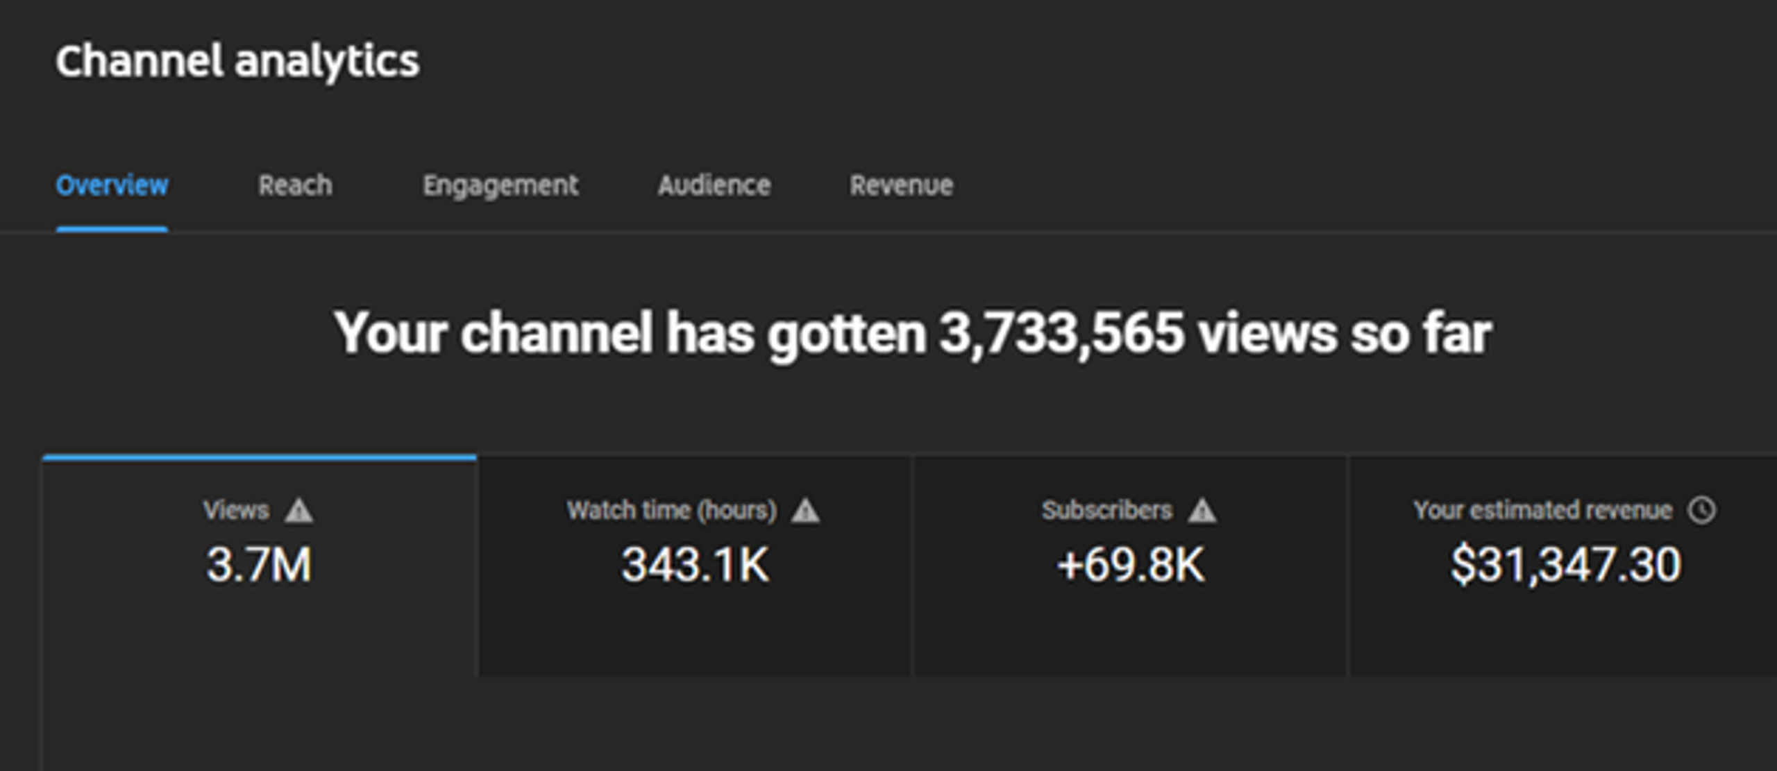Open the Engagement tab
Screen dimensions: 1777x771
[x=500, y=186]
